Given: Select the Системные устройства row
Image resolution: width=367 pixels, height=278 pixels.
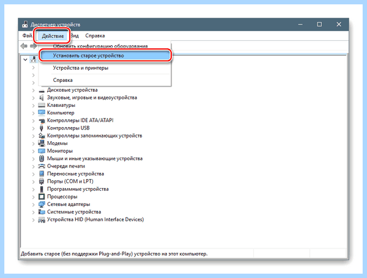Looking at the screenshot, I should tap(74, 212).
